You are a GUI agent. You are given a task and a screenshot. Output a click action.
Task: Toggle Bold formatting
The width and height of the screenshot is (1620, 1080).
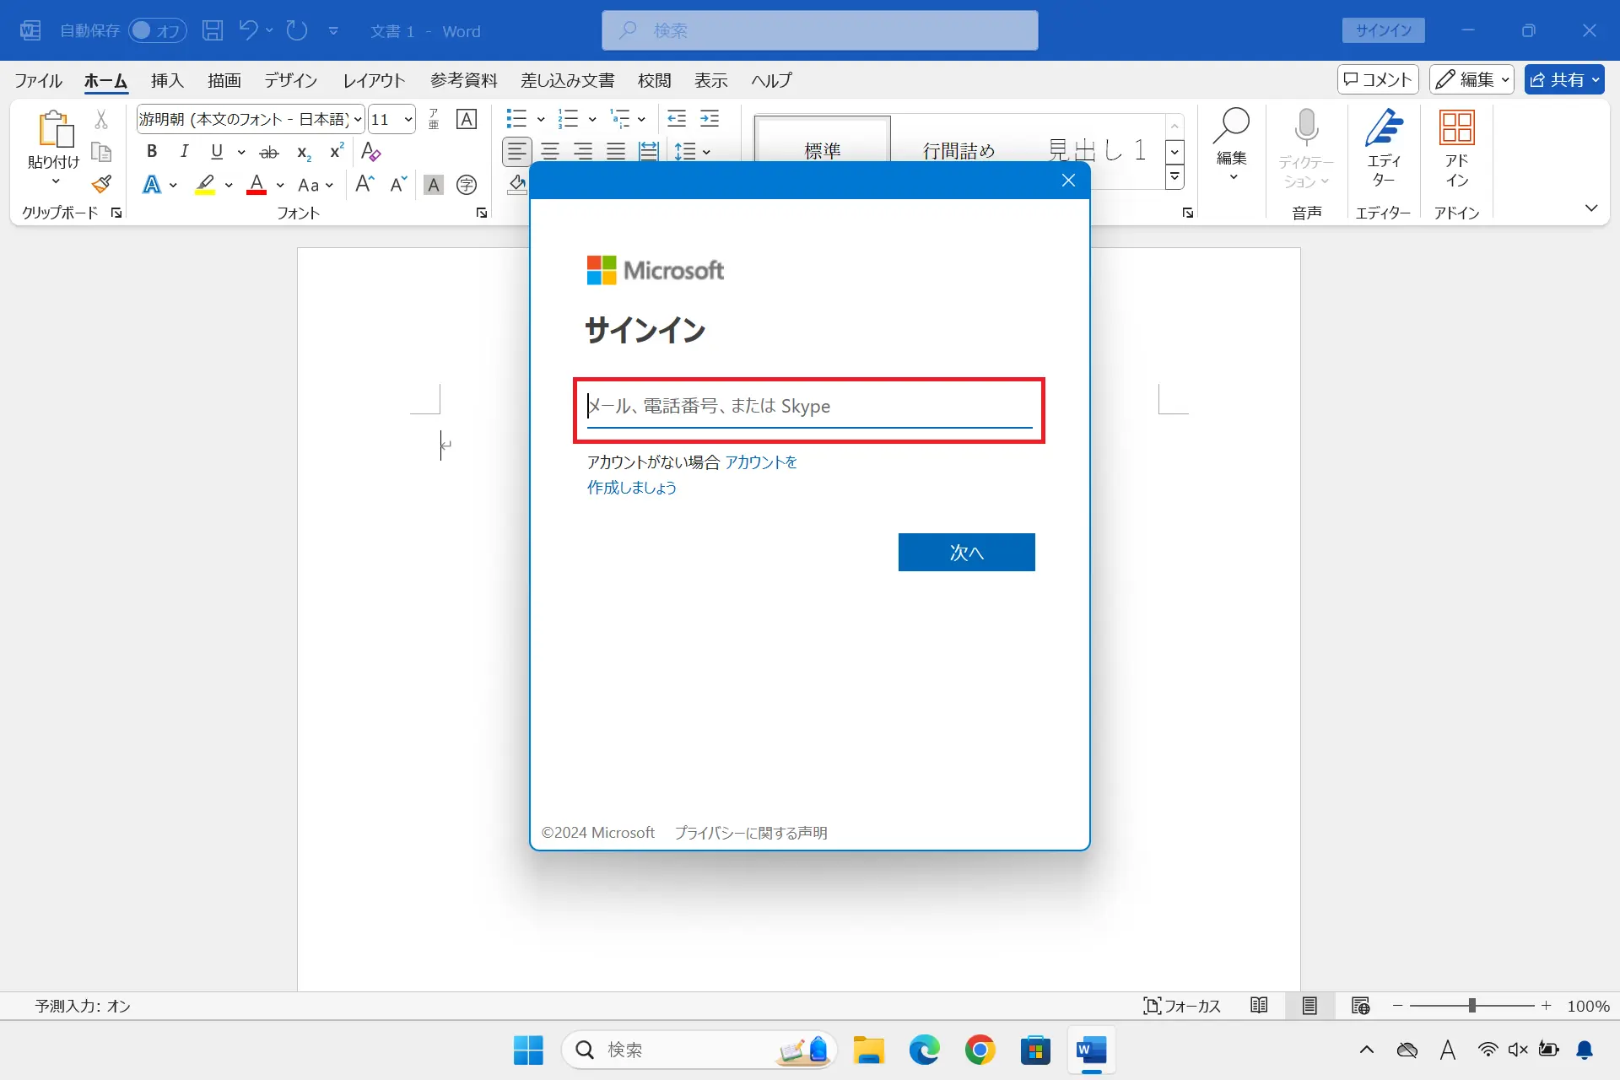pos(152,151)
